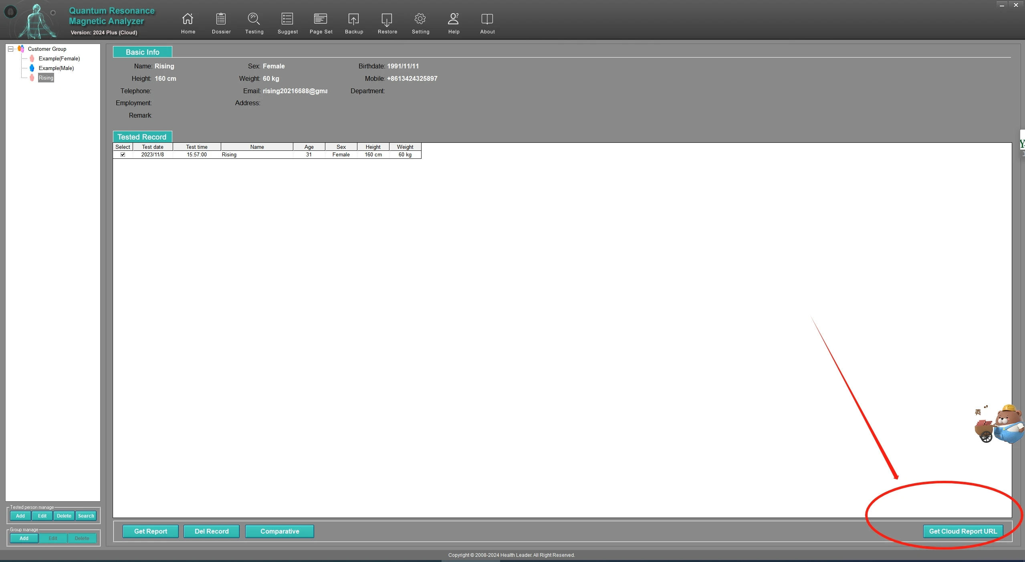Collapse the Customer Group tree node

(x=11, y=49)
